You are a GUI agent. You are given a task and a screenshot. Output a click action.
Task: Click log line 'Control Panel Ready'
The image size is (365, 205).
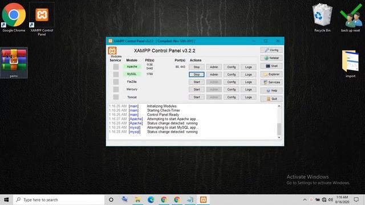pos(163,114)
